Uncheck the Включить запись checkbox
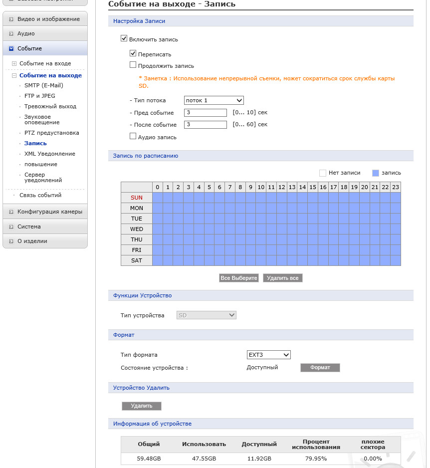 click(x=124, y=38)
